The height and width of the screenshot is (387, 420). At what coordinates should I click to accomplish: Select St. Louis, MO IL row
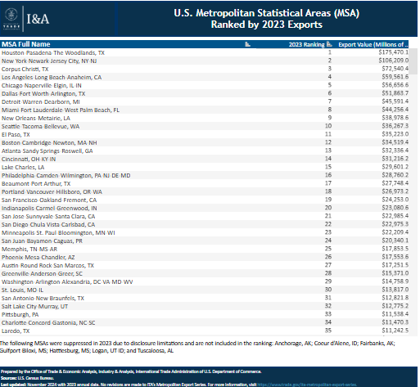pyautogui.click(x=205, y=290)
